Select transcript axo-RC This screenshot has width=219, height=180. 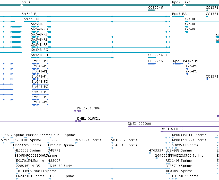pos(202,27)
